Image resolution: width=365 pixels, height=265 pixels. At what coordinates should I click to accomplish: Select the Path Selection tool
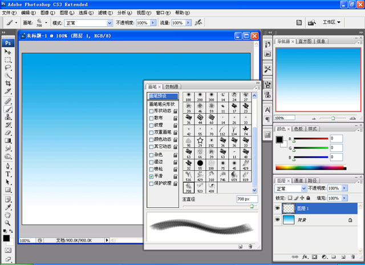coord(8,182)
